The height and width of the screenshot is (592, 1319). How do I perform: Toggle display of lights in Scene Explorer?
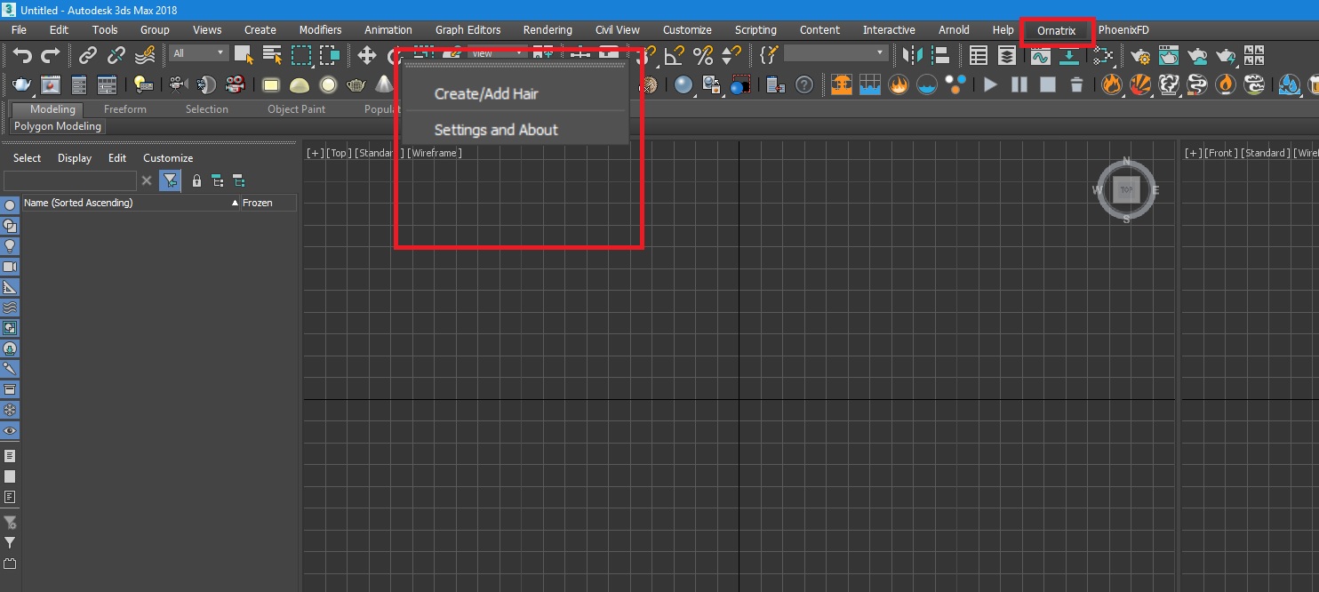pos(11,246)
